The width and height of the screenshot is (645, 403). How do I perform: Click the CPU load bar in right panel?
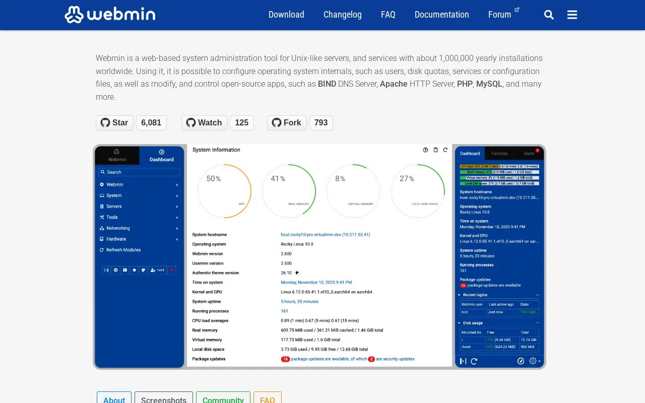pos(499,166)
